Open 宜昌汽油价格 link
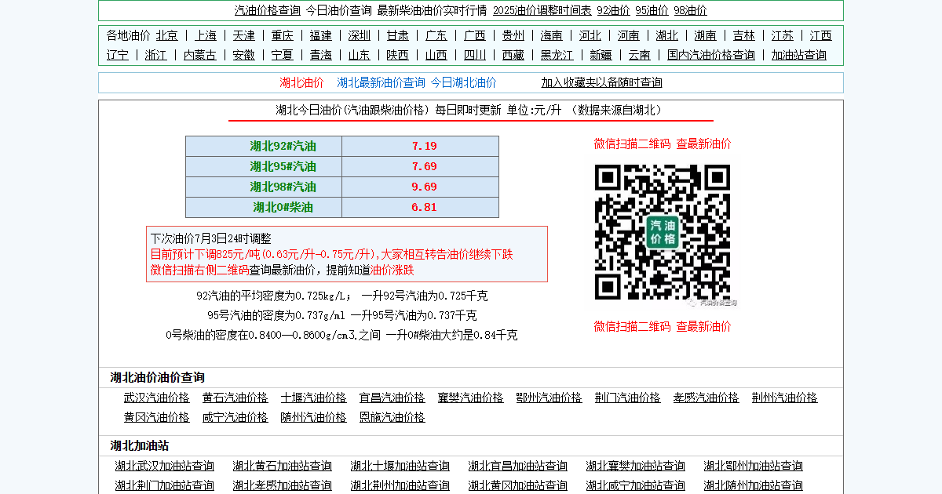 392,398
